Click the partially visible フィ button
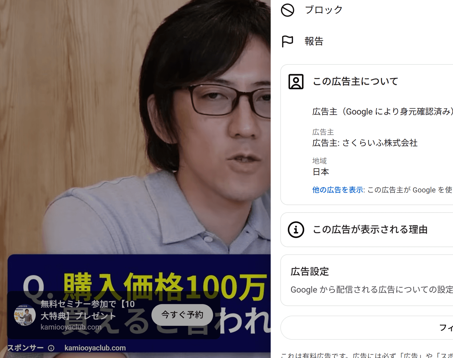Viewport: 453px width, 358px height. 367,328
